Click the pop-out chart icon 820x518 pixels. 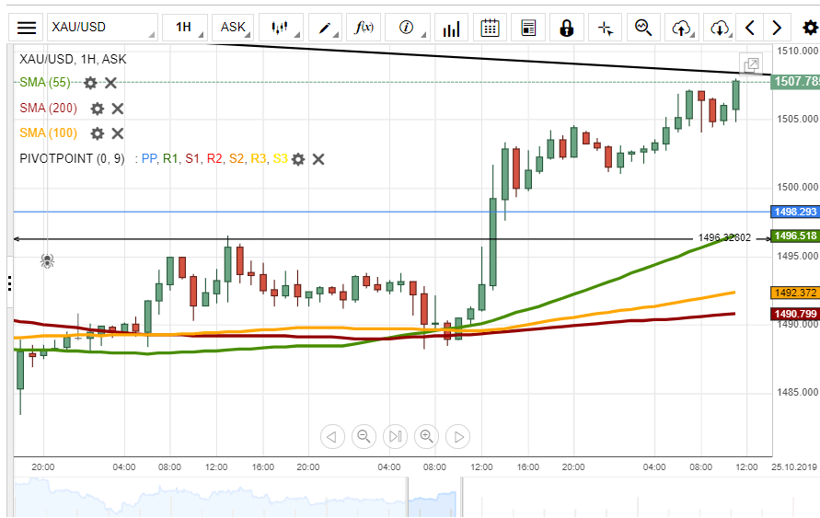click(752, 64)
